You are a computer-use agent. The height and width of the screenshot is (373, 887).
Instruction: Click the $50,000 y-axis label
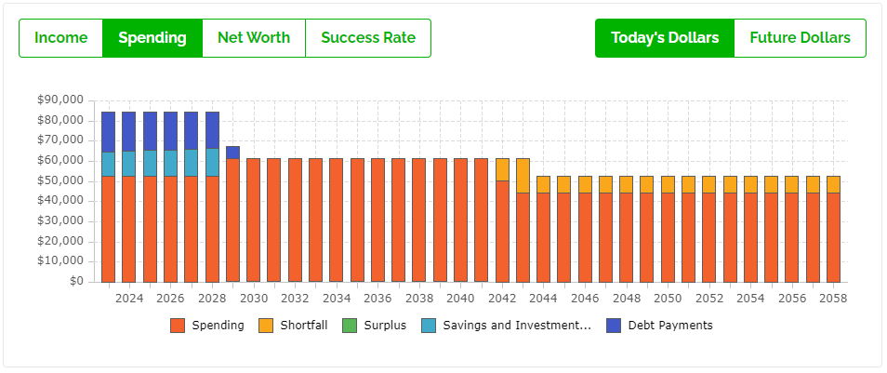[60, 181]
